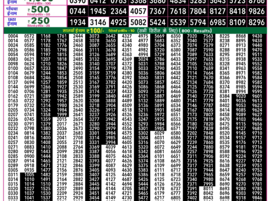Image resolution: width=269 pixels, height=201 pixels.
Task: Click the '800 - Results' label in green bar
Action: (x=196, y=31)
